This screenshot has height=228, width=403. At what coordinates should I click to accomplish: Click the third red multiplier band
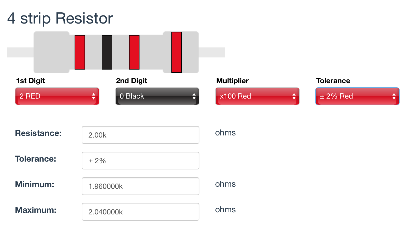[x=134, y=52]
